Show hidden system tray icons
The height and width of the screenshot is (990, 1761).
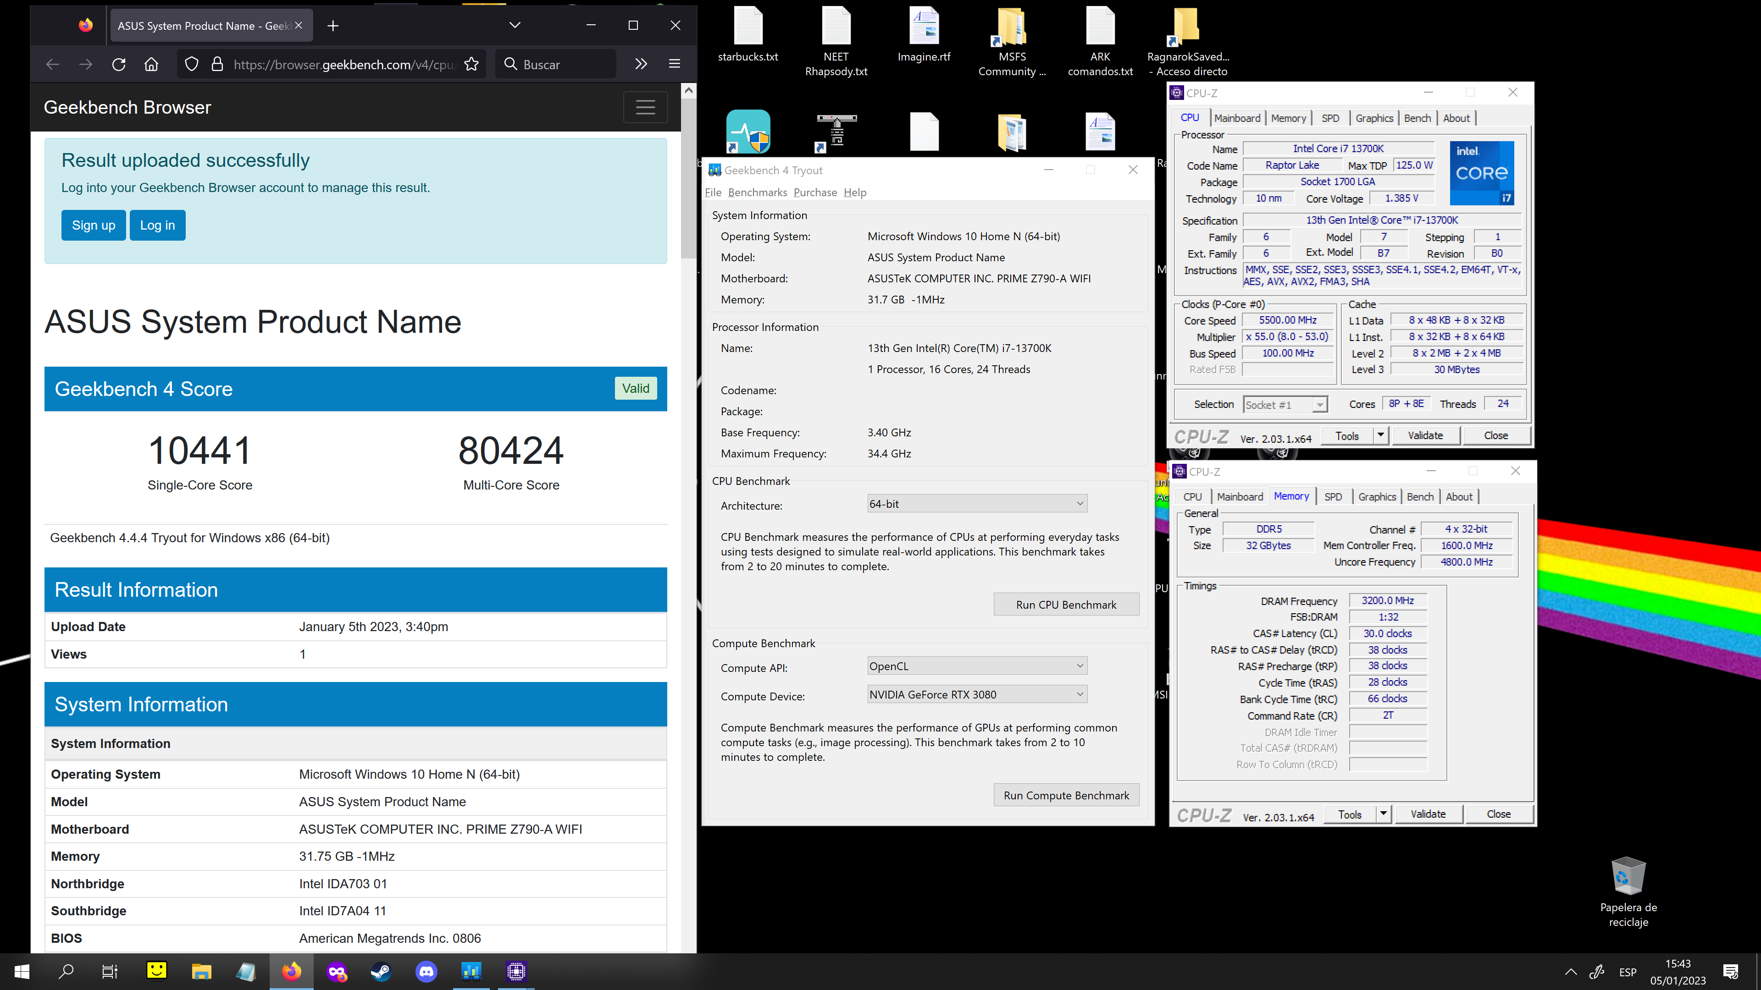1570,972
